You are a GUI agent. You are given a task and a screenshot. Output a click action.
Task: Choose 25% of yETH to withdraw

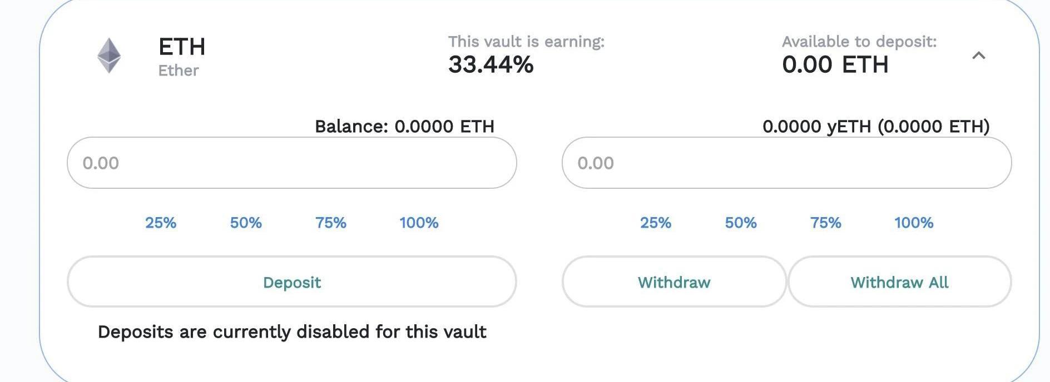coord(656,223)
